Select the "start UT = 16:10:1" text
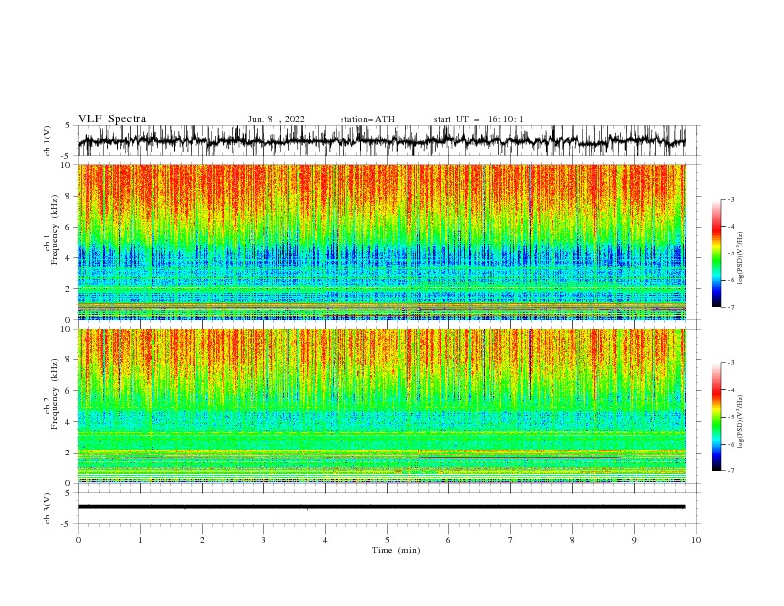 478,119
